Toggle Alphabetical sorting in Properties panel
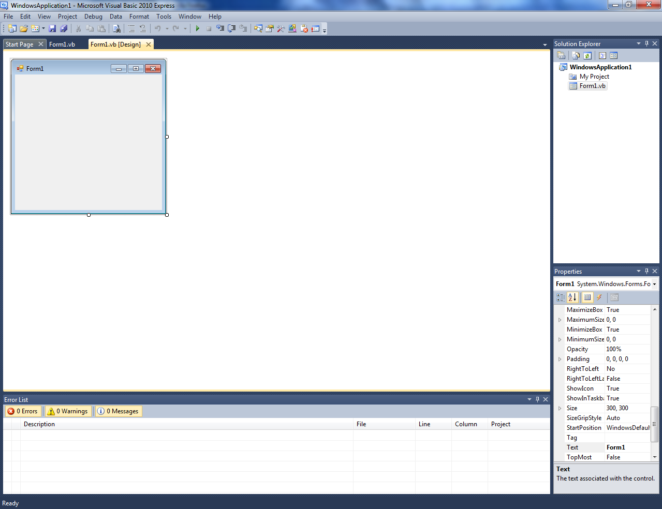 (572, 297)
